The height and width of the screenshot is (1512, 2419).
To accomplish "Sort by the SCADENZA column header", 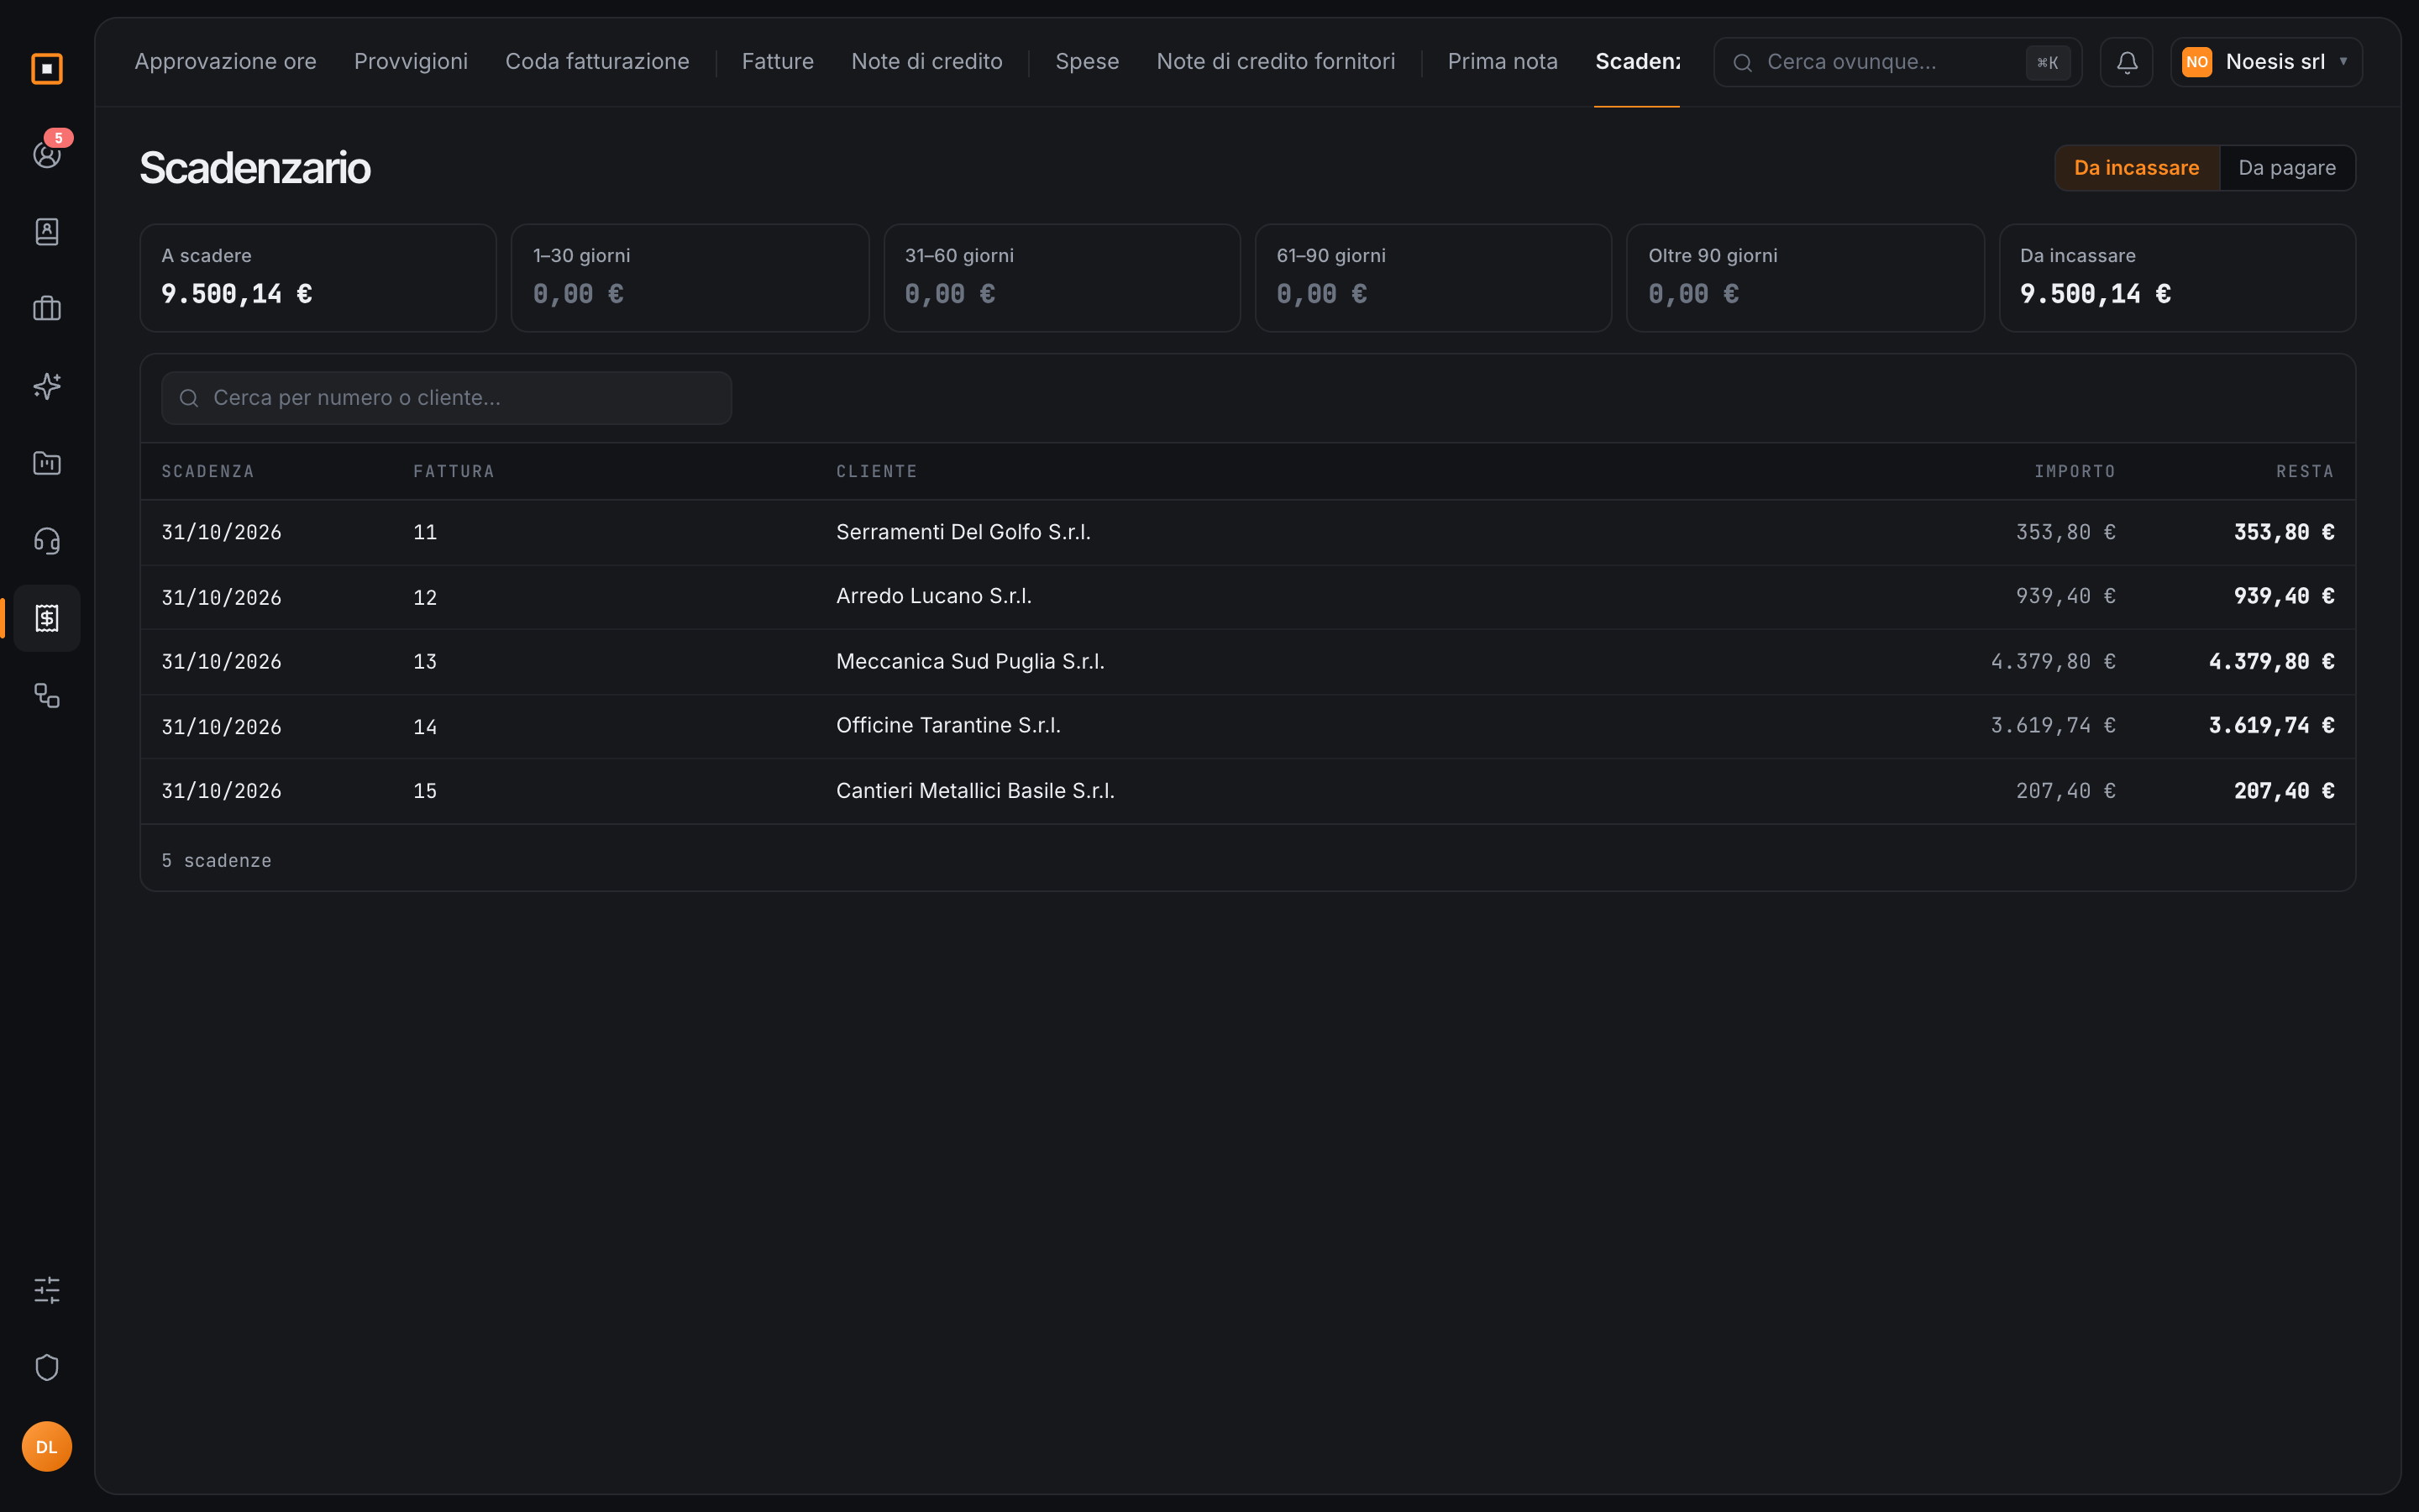I will [208, 471].
